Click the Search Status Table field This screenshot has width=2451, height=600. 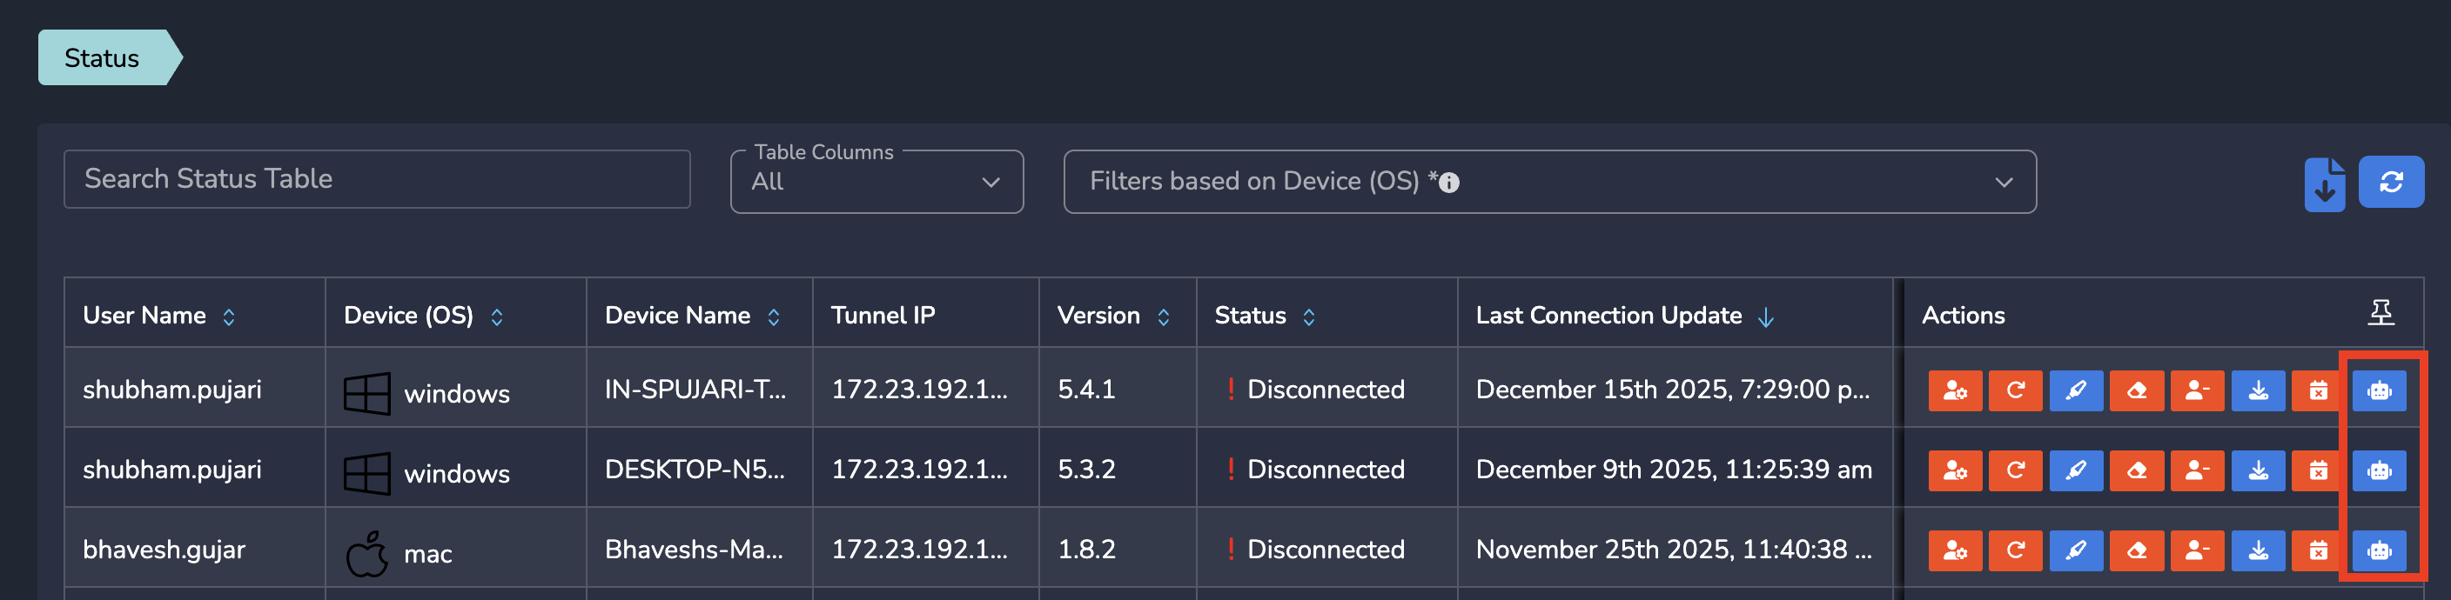(x=376, y=179)
